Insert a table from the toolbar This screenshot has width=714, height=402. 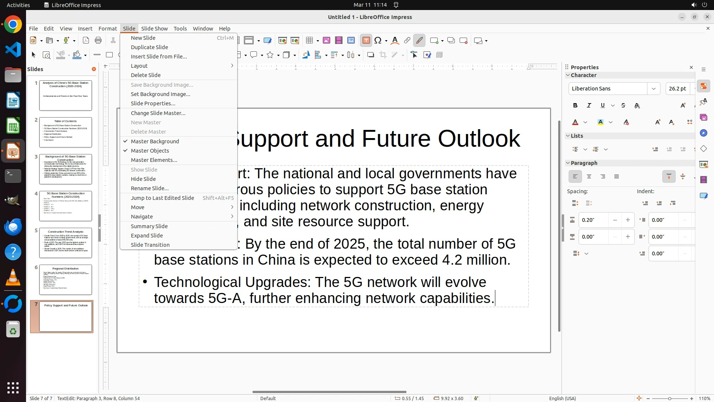pos(309,41)
